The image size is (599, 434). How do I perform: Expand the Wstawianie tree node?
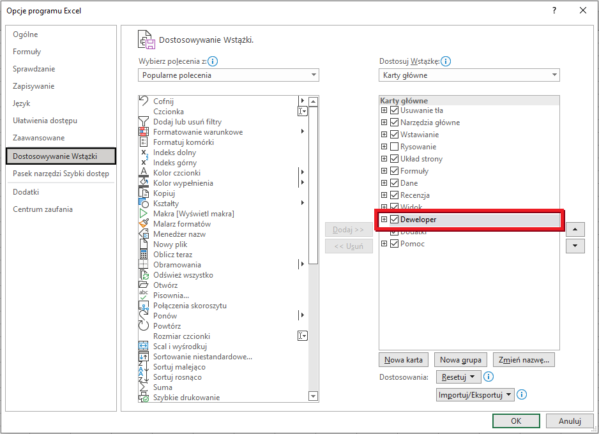tap(384, 135)
